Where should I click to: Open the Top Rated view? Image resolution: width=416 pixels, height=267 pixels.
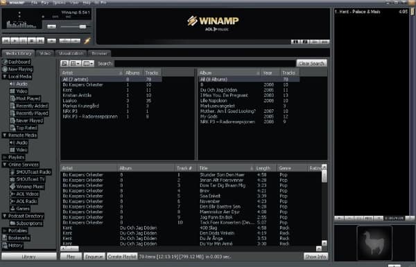point(24,128)
